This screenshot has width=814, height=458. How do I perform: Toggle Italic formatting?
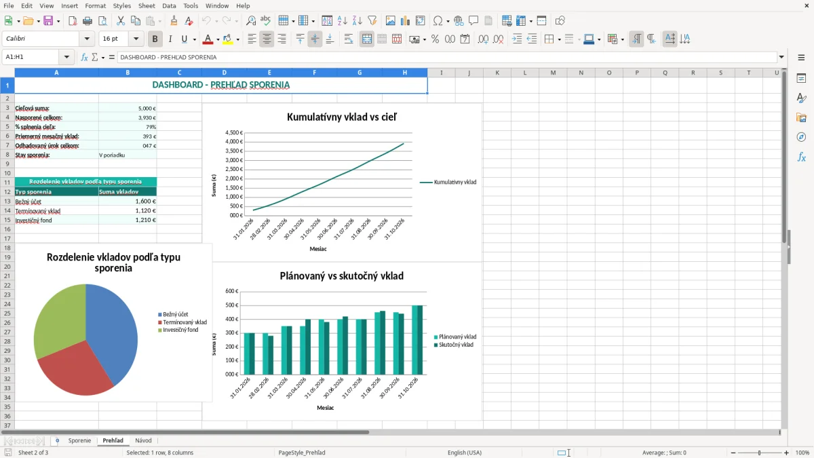click(x=170, y=39)
